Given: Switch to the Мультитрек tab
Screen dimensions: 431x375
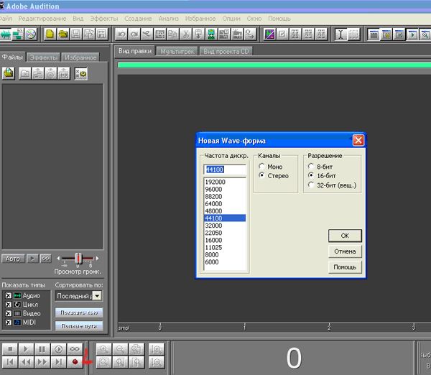Looking at the screenshot, I should click(177, 52).
